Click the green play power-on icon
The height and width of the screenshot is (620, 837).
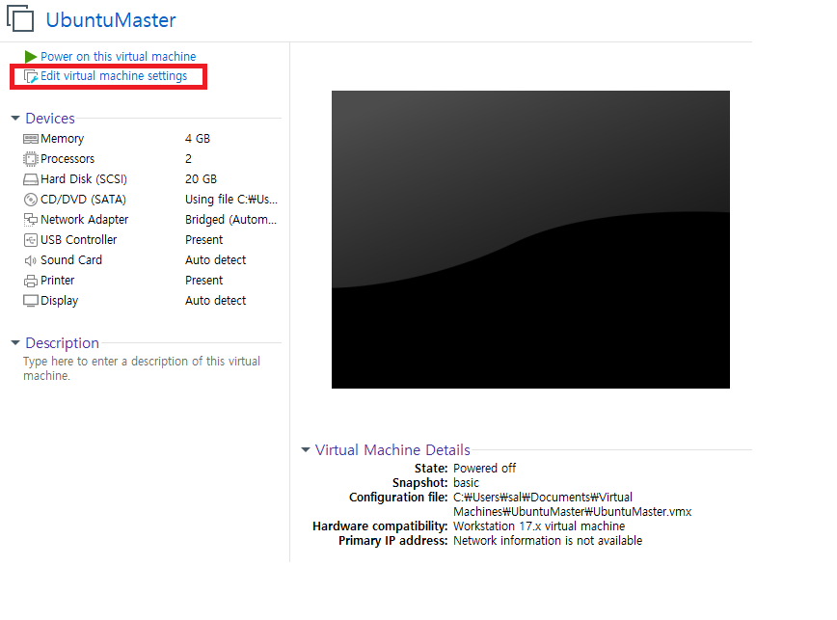(x=31, y=57)
